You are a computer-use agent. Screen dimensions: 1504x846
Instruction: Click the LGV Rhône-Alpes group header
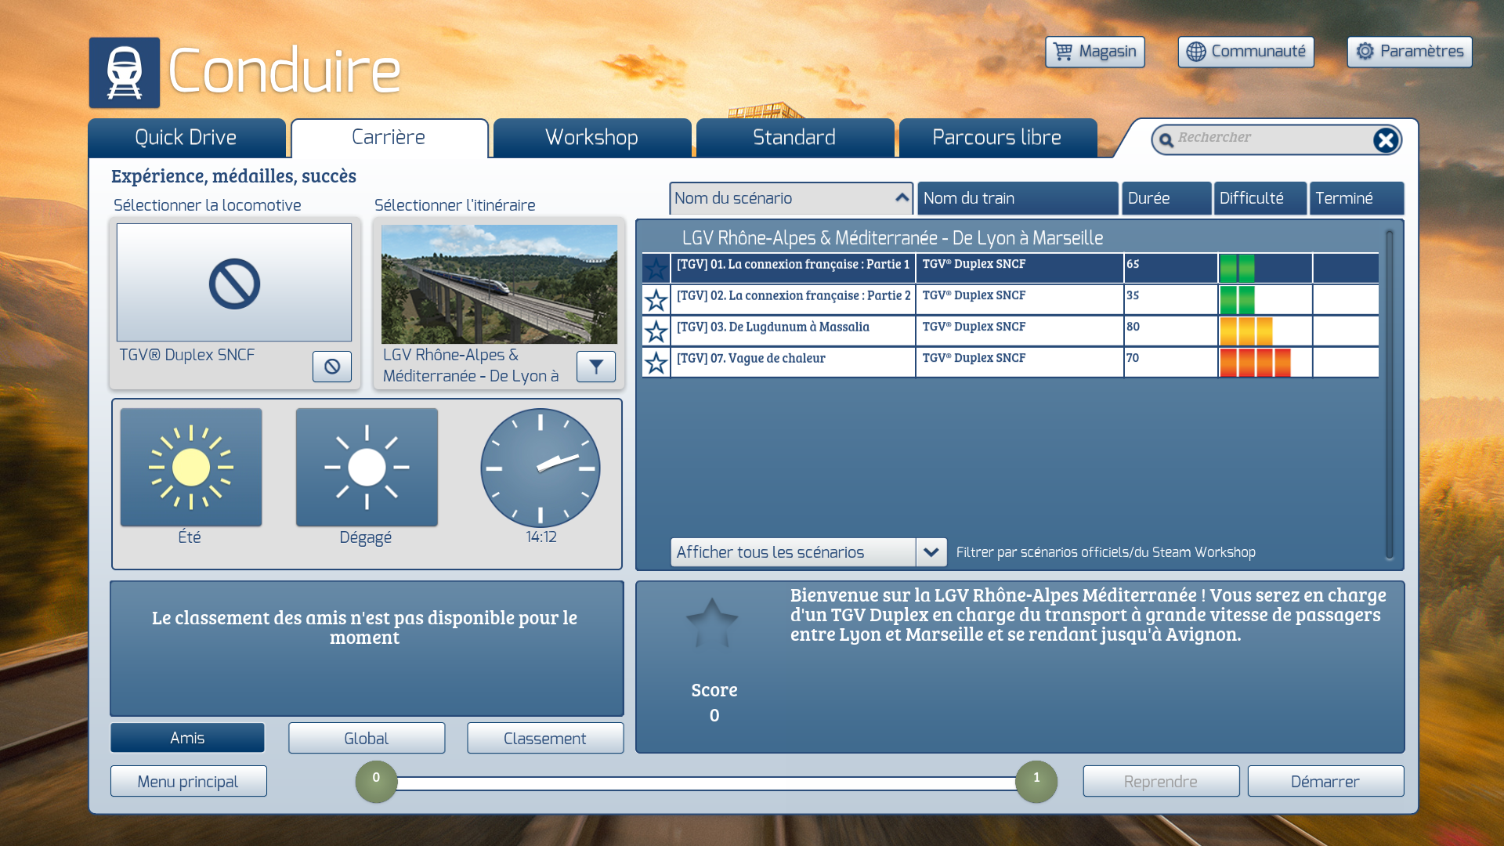[x=892, y=238]
